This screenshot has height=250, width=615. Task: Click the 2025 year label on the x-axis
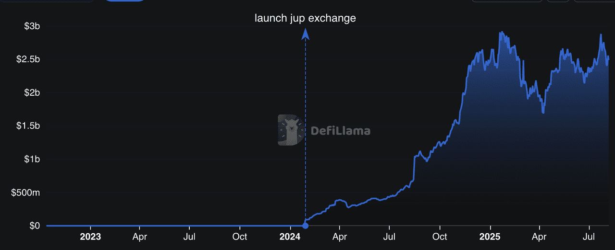click(490, 237)
